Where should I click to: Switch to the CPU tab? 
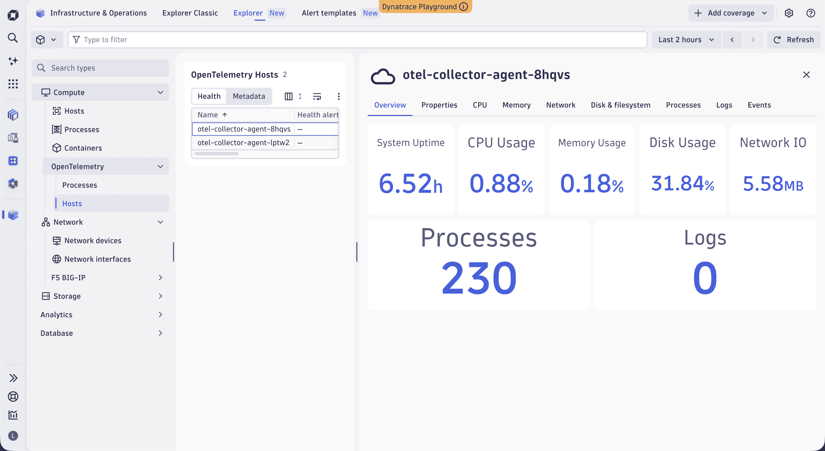click(x=480, y=105)
